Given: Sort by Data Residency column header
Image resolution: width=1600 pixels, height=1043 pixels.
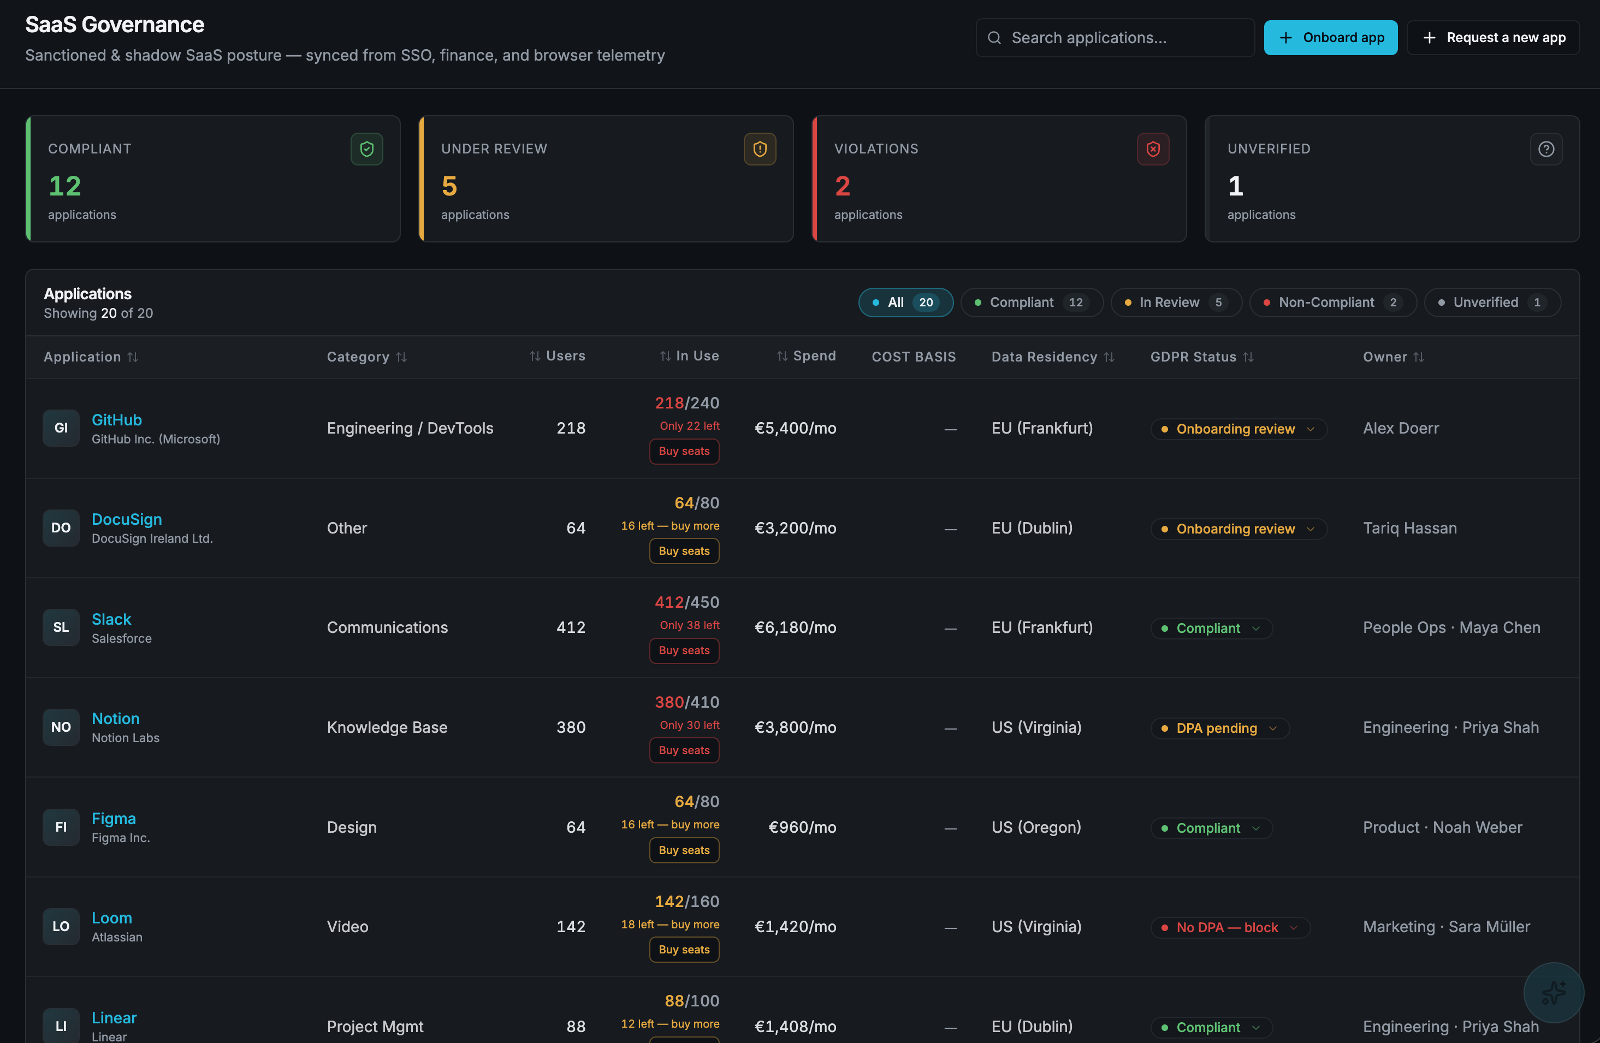Looking at the screenshot, I should [x=1053, y=357].
